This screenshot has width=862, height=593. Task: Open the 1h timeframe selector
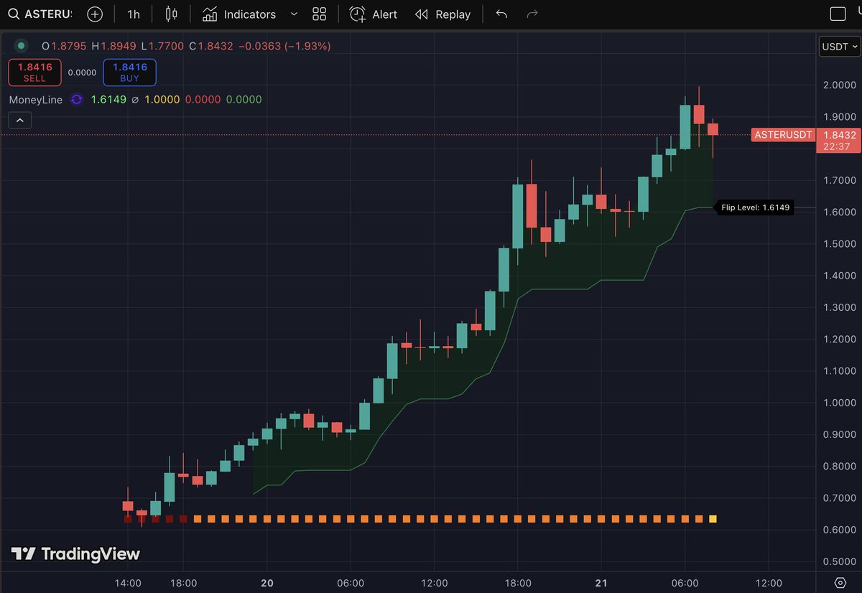pos(134,14)
